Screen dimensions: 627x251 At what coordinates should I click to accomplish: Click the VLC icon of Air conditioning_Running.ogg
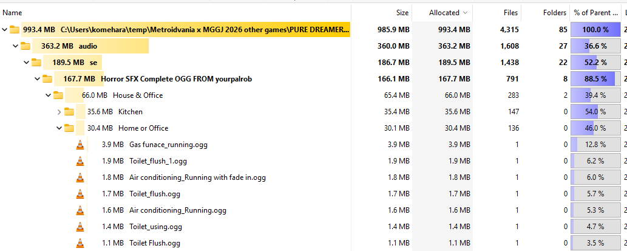coord(80,210)
